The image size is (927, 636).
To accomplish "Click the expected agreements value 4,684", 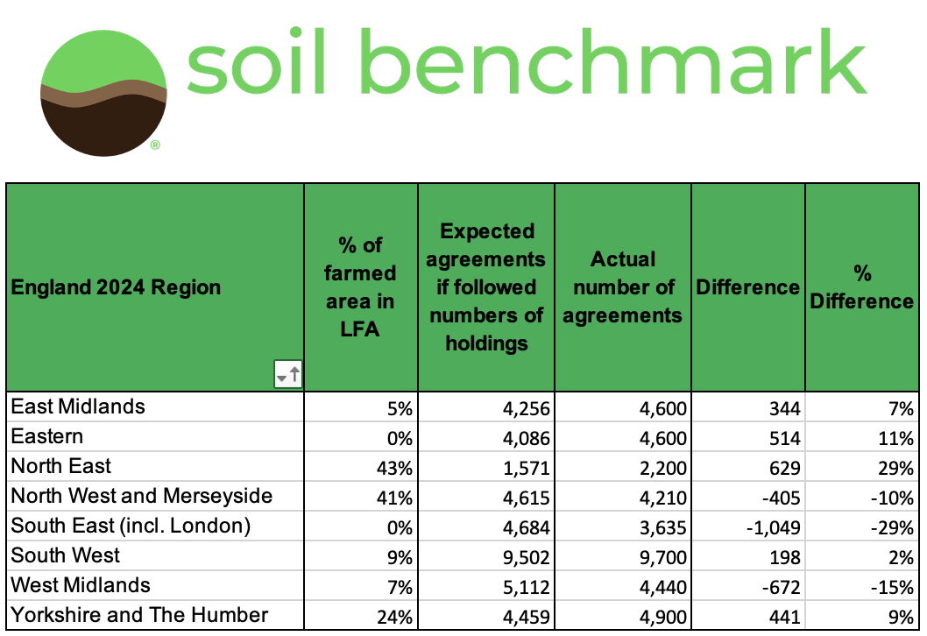I will 486,526.
